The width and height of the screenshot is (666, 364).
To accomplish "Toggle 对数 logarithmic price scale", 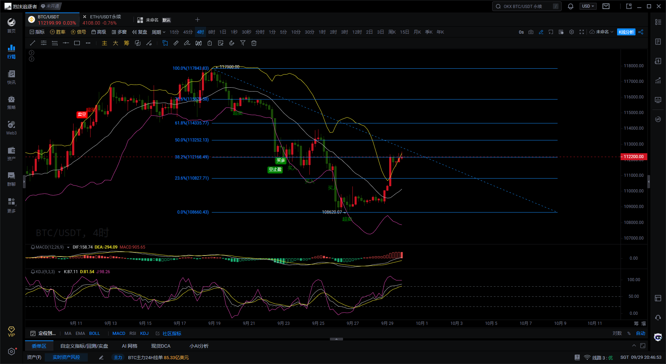I will tap(617, 333).
